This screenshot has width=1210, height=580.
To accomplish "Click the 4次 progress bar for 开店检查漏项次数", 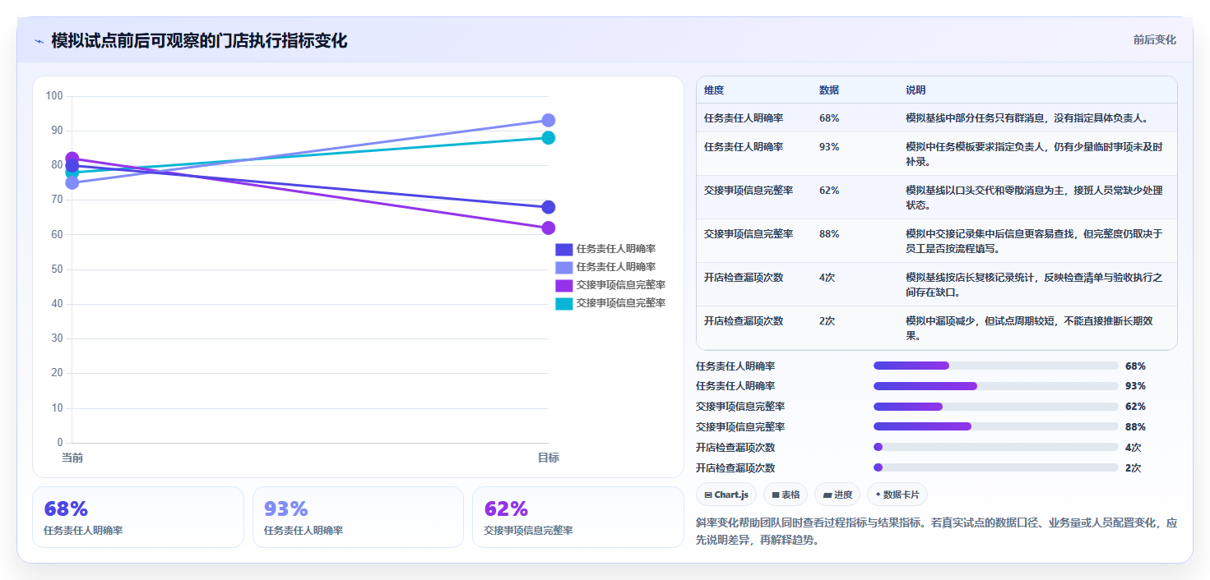I will (996, 447).
